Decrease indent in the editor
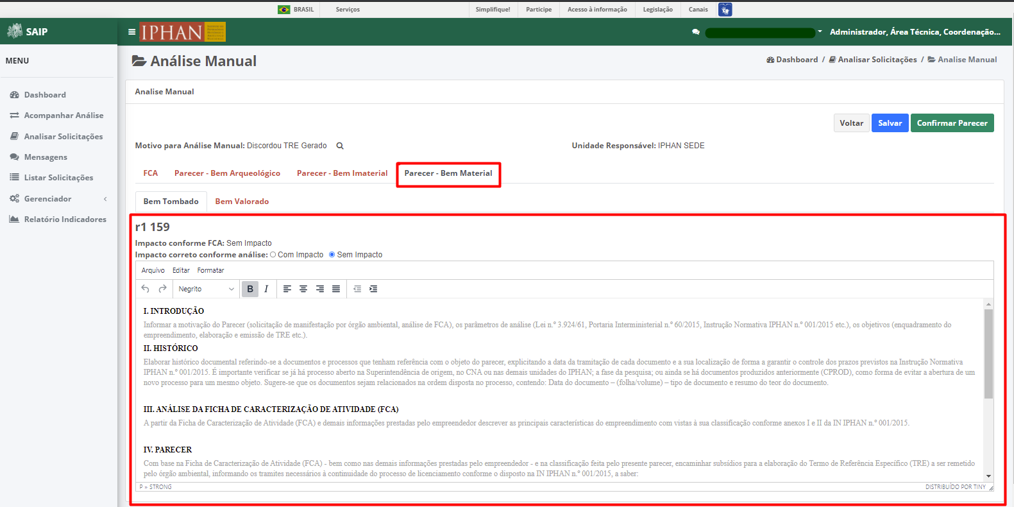This screenshot has width=1014, height=507. click(357, 289)
